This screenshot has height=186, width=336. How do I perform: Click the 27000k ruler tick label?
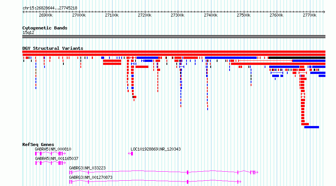pos(79,15)
